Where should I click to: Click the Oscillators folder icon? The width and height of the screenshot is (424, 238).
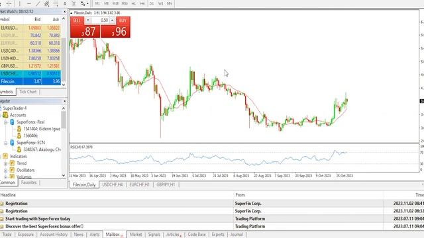[x=12, y=170]
